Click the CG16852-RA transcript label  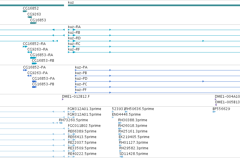click(34, 44)
